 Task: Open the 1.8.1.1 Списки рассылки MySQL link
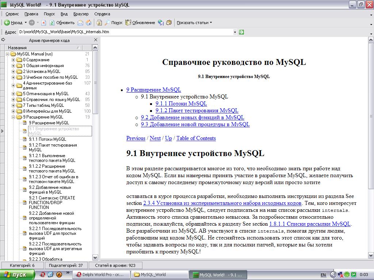pyautogui.click(x=310, y=224)
